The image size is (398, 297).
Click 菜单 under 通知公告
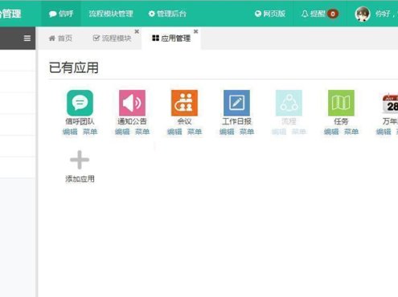pyautogui.click(x=142, y=132)
